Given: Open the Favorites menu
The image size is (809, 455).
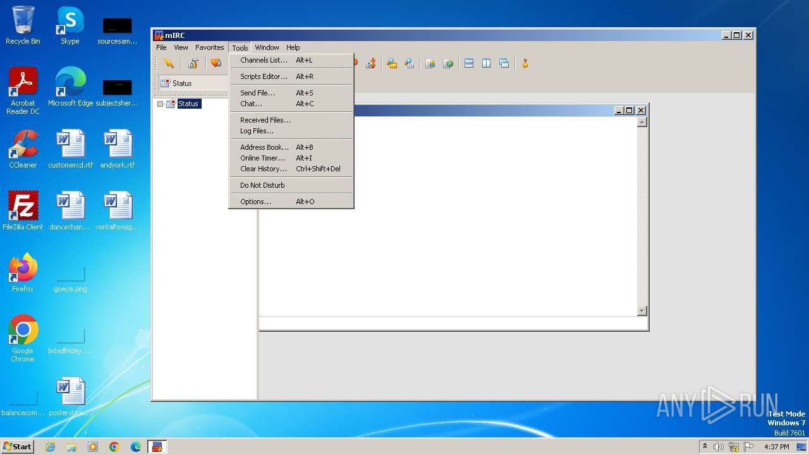Looking at the screenshot, I should tap(209, 47).
